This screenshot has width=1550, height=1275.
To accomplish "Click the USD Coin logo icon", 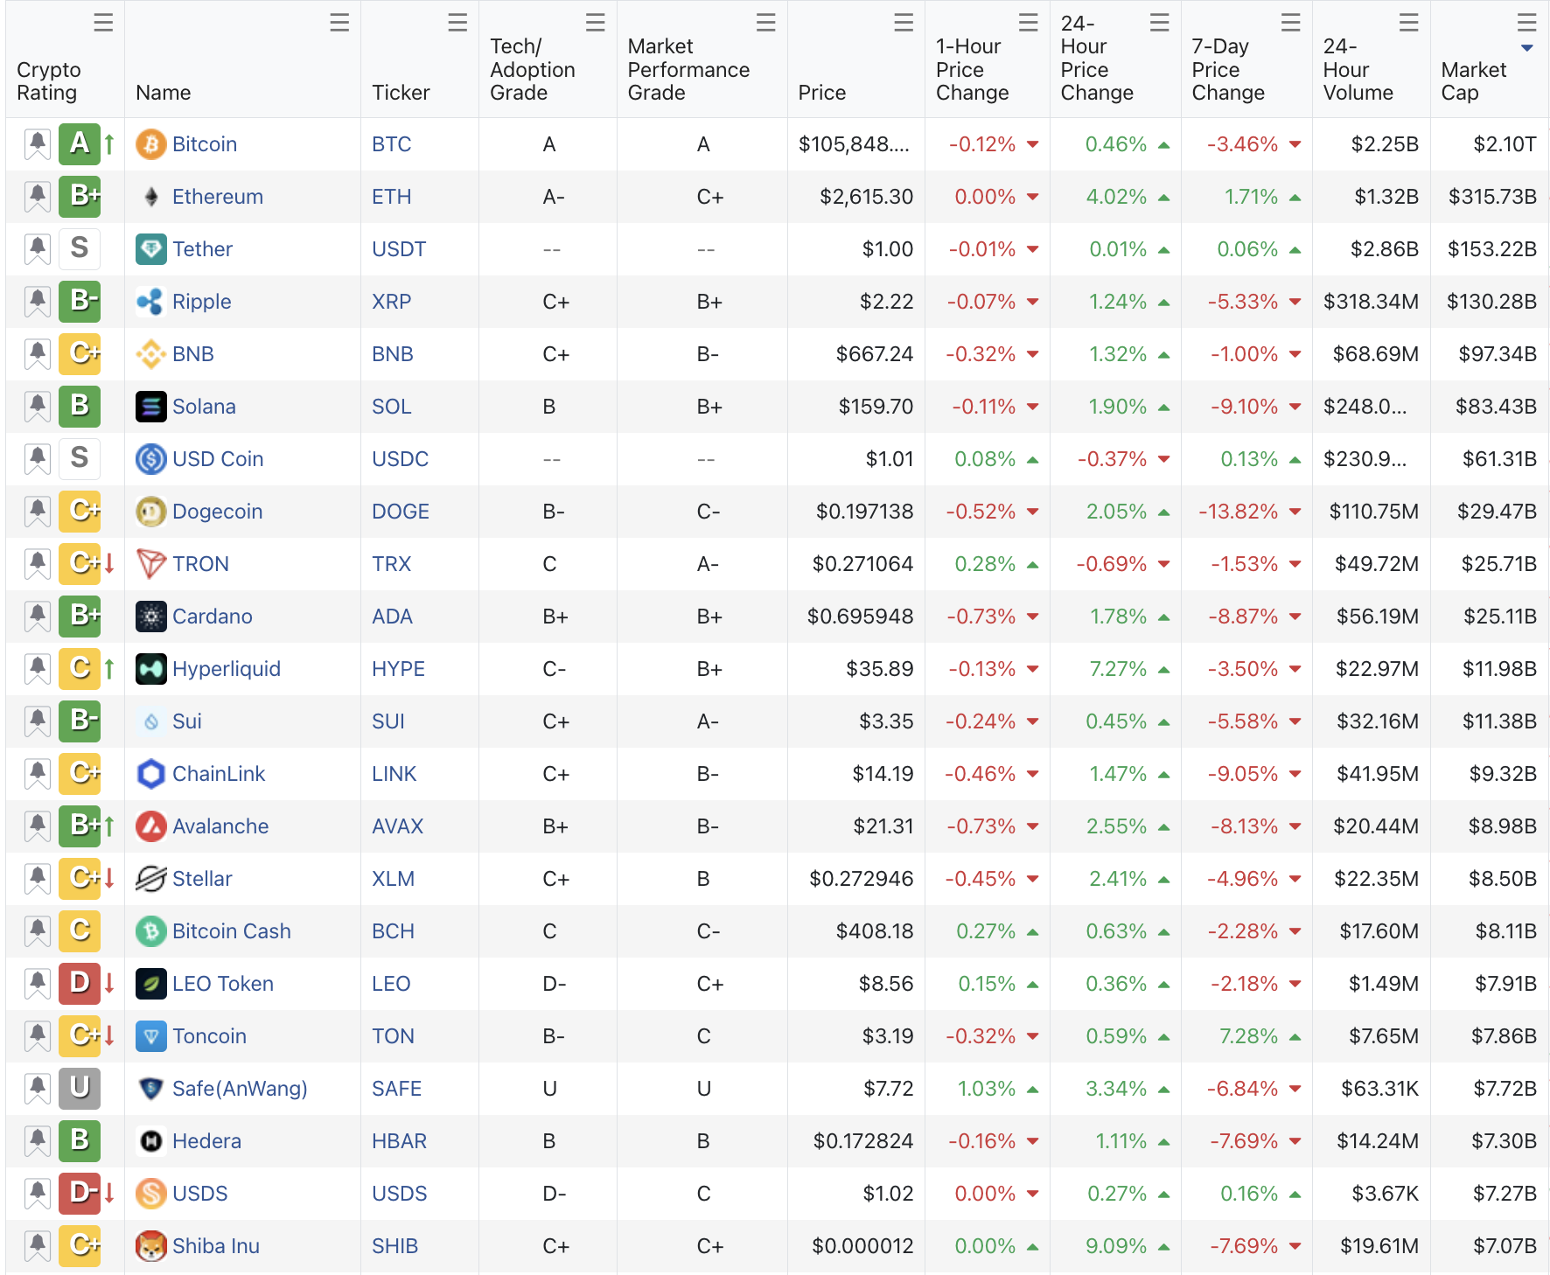I will pos(151,459).
